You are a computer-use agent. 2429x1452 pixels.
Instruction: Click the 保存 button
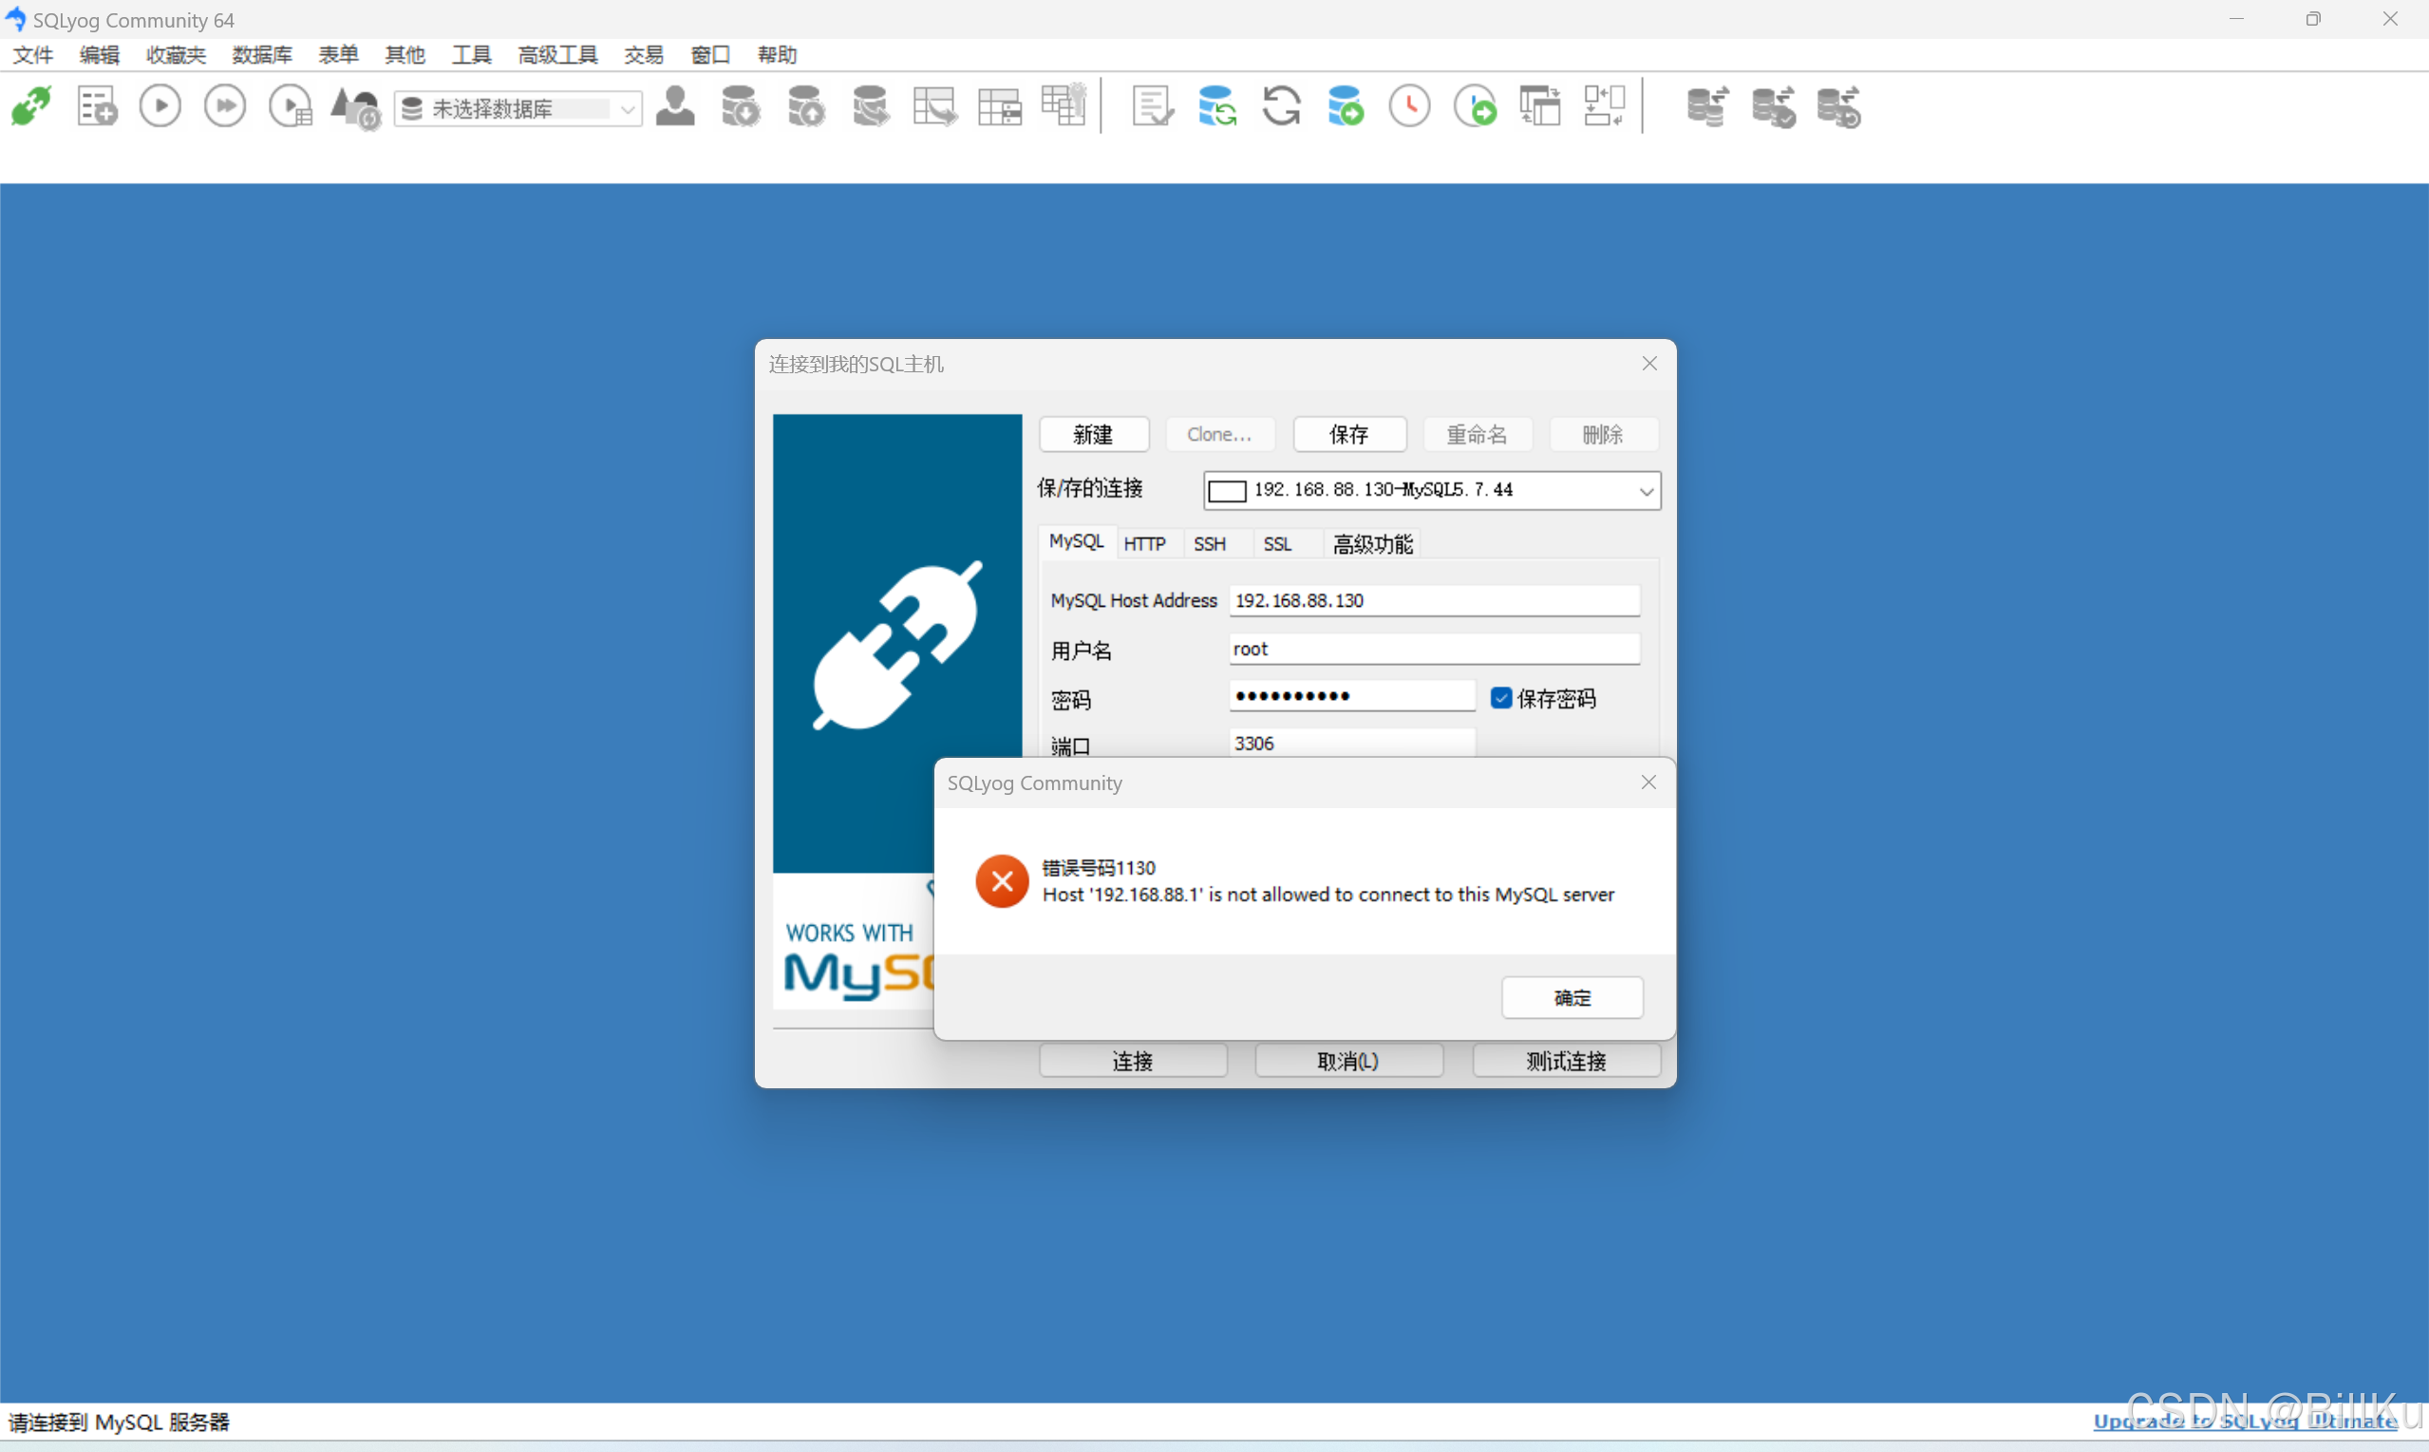[1349, 434]
